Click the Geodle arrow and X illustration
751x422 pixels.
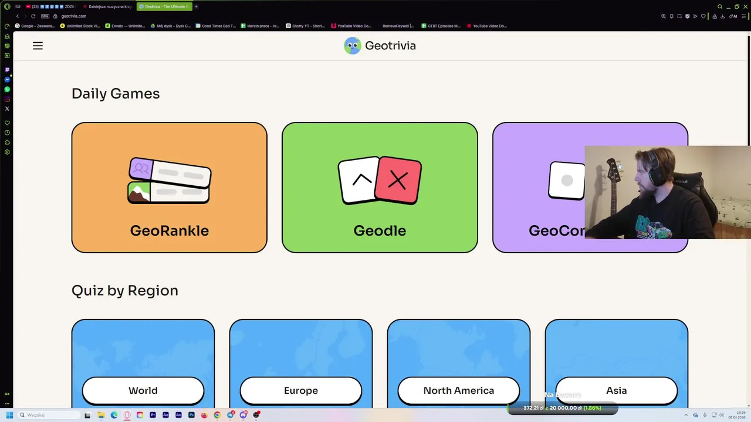(x=380, y=180)
